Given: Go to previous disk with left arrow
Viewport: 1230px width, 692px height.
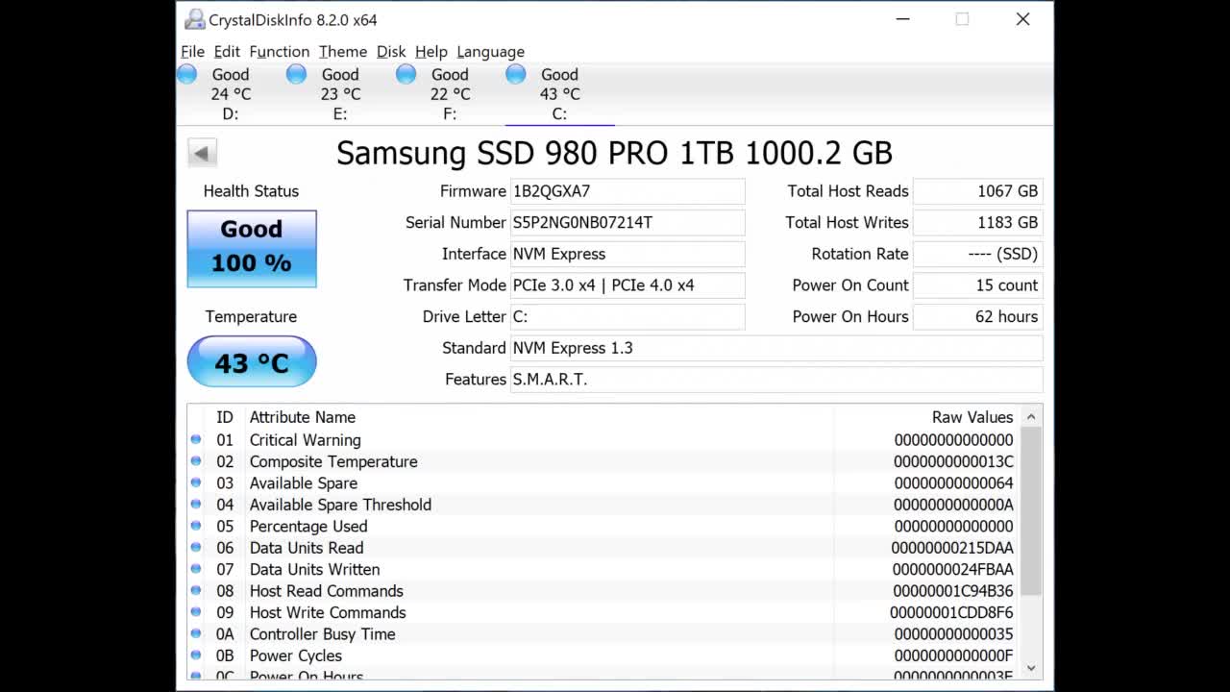Looking at the screenshot, I should click(x=202, y=153).
